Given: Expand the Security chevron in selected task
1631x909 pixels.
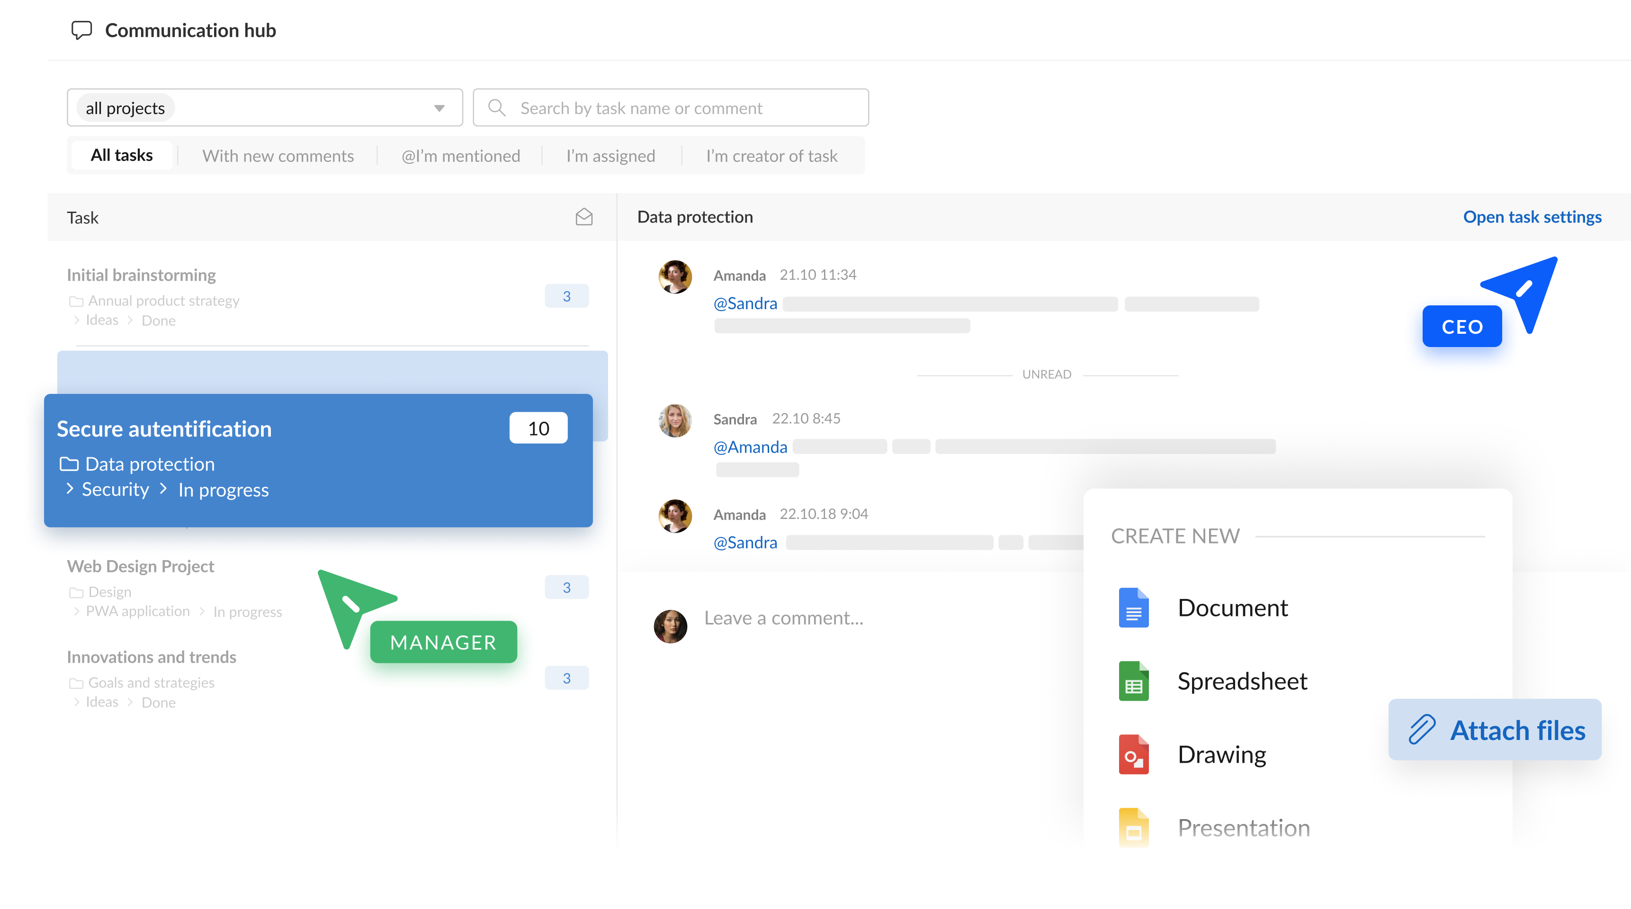Looking at the screenshot, I should click(70, 489).
